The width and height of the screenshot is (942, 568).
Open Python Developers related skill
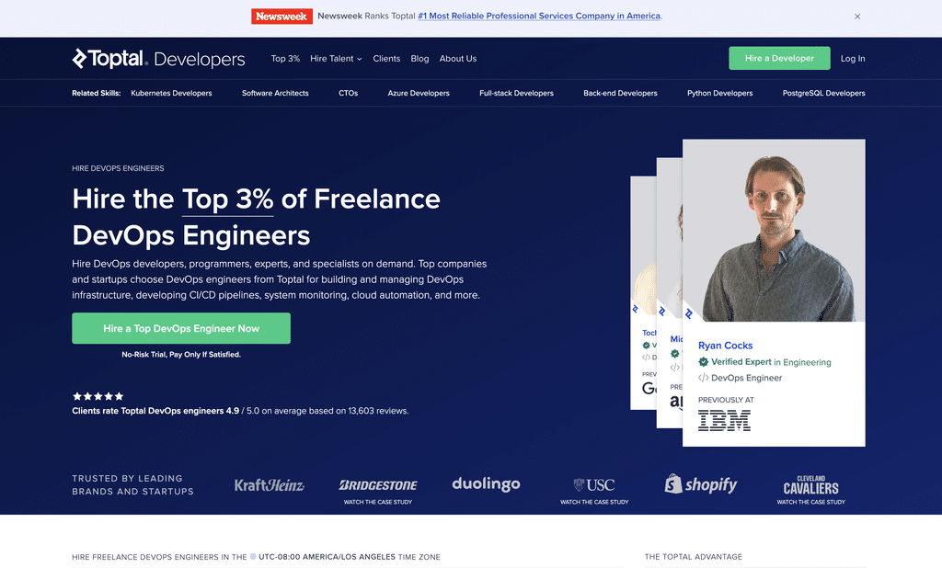tap(719, 93)
